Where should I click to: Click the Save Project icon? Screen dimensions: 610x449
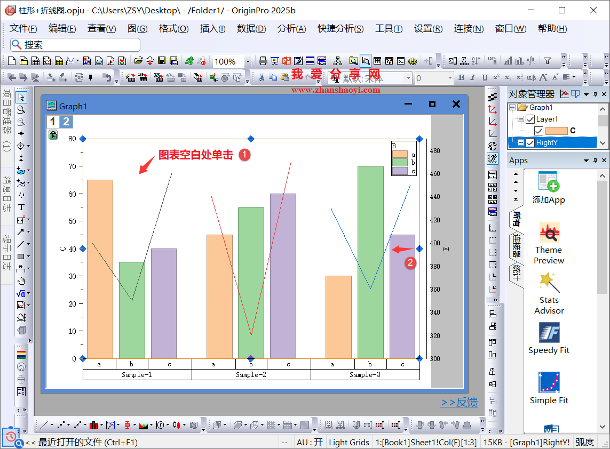coord(162,61)
